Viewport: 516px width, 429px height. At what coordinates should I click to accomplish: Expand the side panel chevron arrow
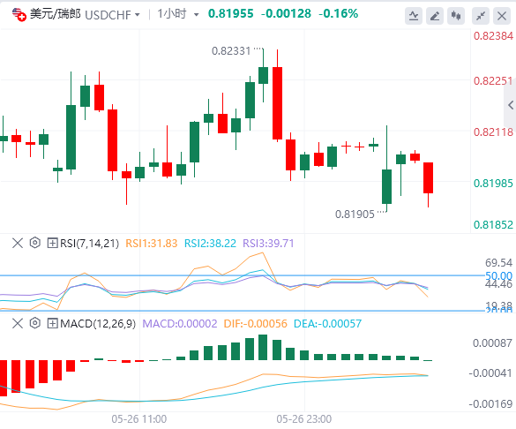[x=511, y=105]
